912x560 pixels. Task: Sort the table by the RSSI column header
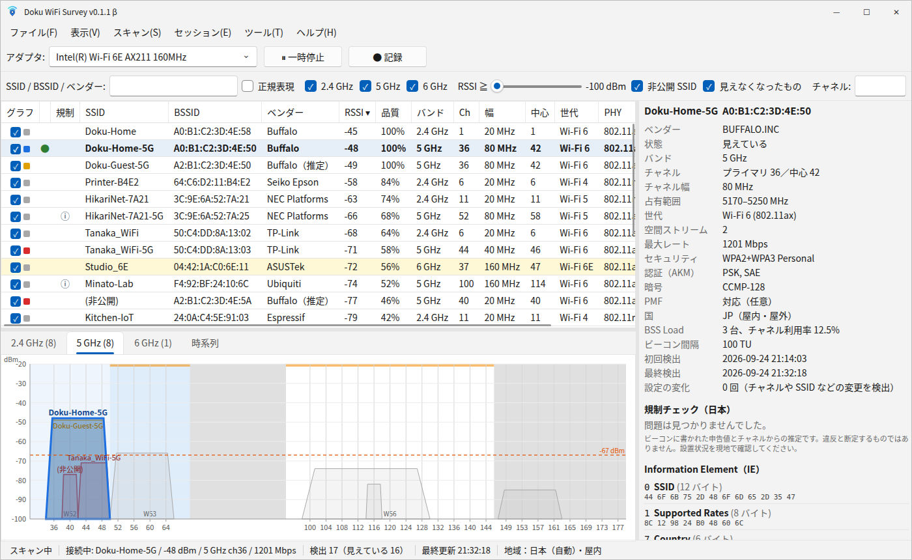[358, 113]
